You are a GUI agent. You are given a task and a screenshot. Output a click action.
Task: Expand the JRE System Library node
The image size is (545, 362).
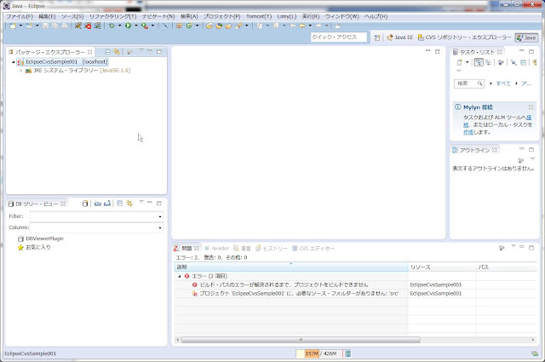[20, 71]
